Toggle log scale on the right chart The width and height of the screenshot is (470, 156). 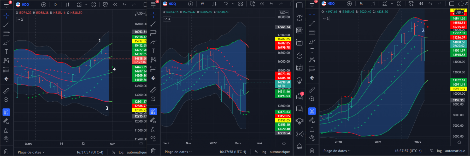(439, 151)
